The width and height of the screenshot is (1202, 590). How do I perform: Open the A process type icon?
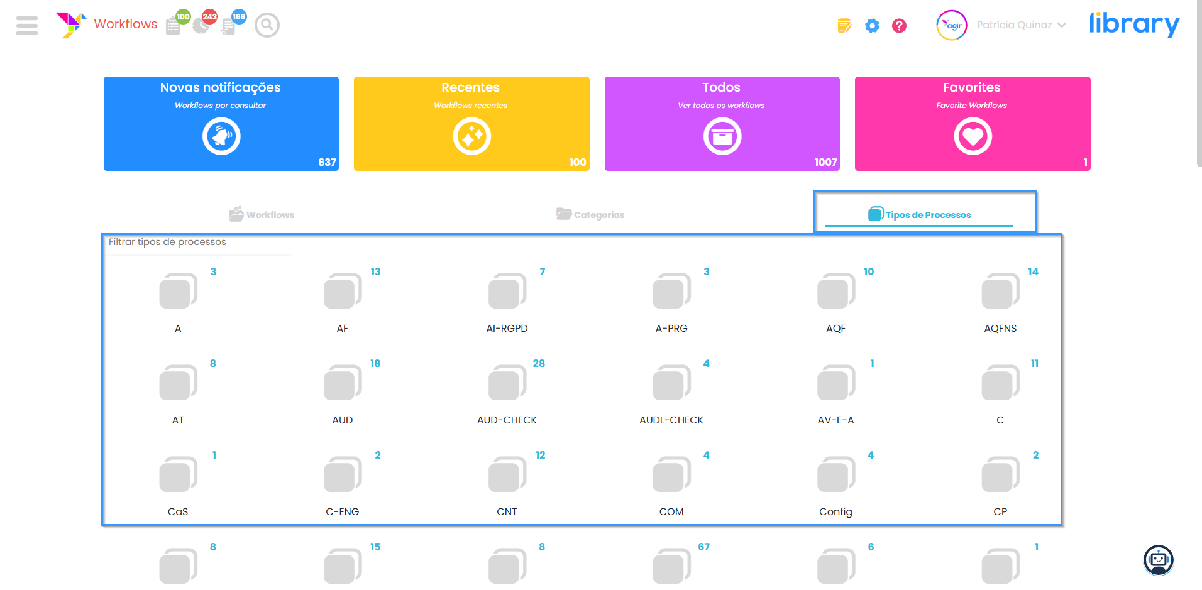(x=179, y=291)
